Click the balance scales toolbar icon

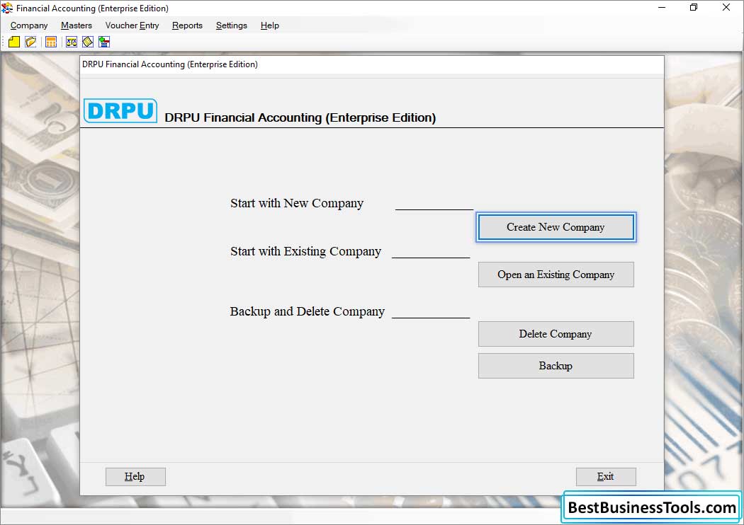(x=71, y=42)
